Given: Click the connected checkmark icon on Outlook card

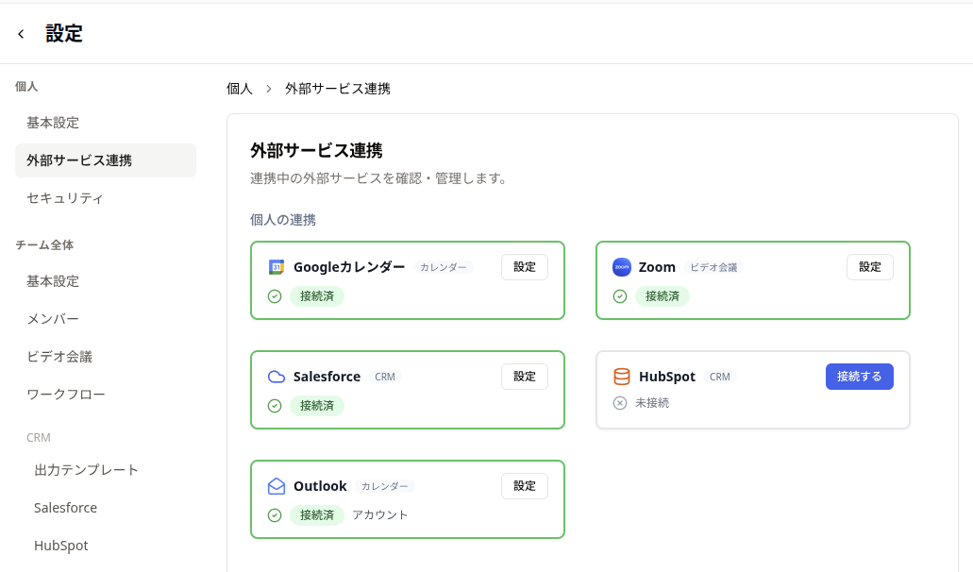Looking at the screenshot, I should tap(275, 515).
